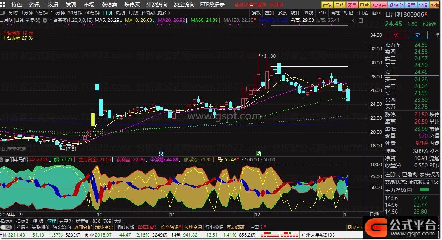Image resolution: width=442 pixels, height=240 pixels.
Task: Open the 数据 menu
Action: coord(53,5)
